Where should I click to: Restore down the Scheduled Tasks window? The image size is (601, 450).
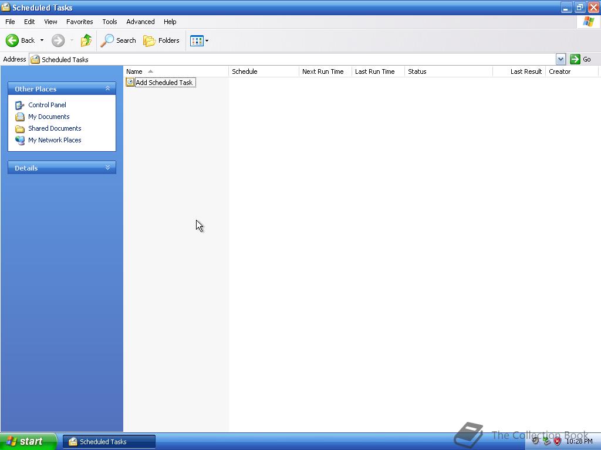click(x=579, y=7)
